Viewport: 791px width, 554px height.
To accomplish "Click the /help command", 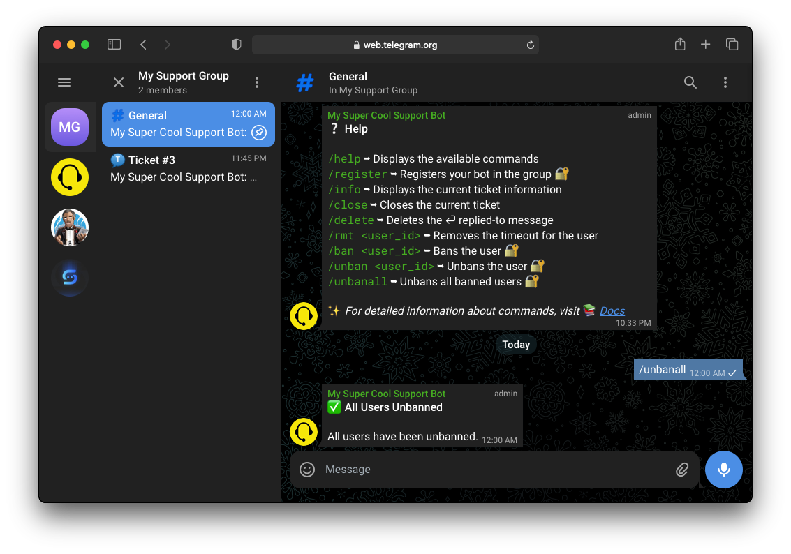I will 345,159.
